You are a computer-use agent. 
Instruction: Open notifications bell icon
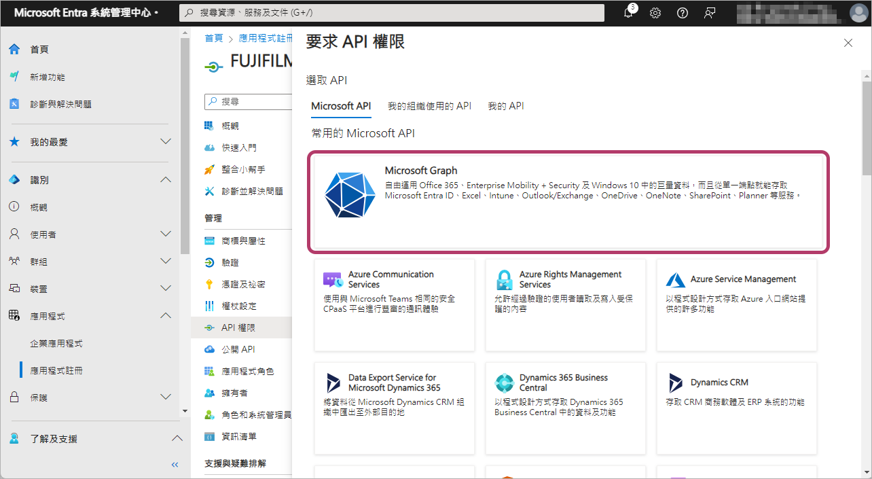coord(629,13)
